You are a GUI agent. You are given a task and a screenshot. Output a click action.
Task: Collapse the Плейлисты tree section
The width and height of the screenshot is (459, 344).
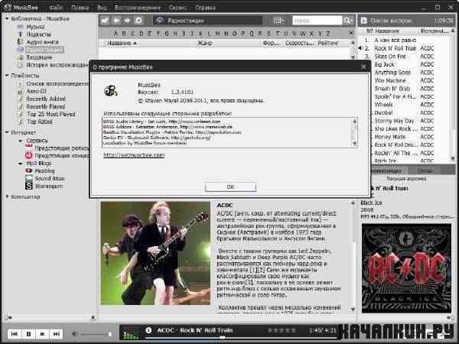point(7,76)
